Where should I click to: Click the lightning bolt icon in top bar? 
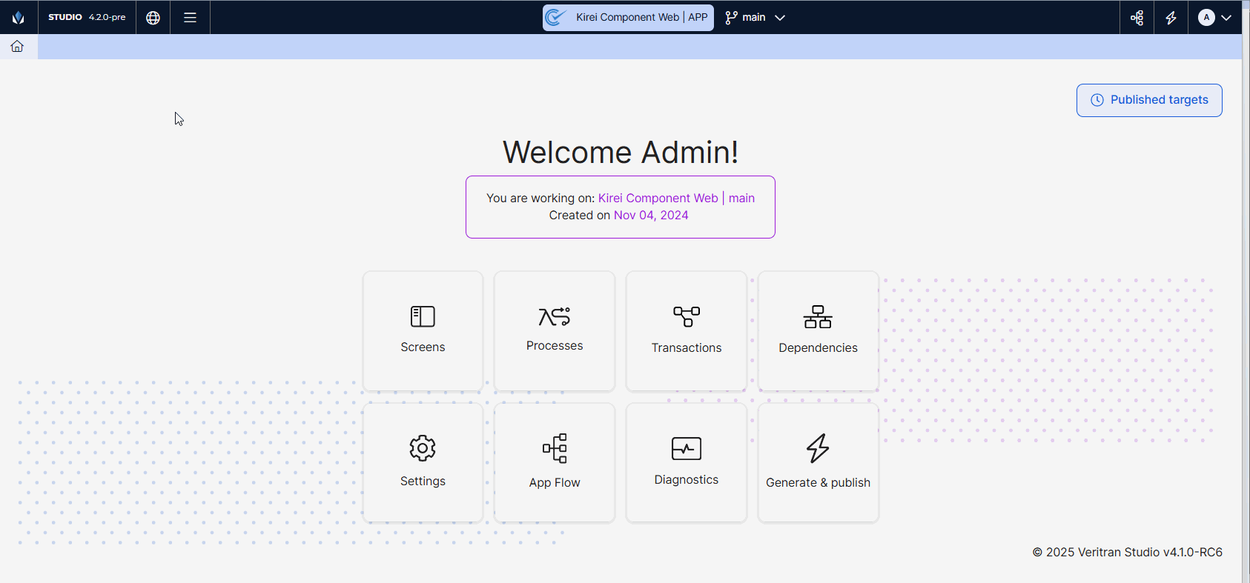click(x=1171, y=17)
